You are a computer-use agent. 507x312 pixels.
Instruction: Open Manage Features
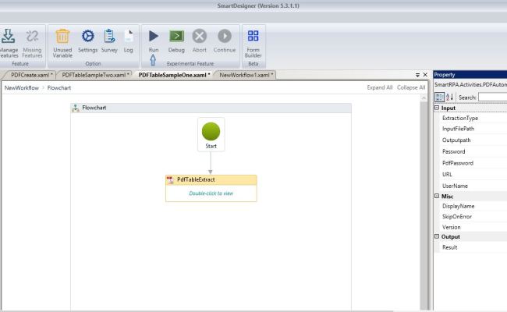pyautogui.click(x=9, y=44)
